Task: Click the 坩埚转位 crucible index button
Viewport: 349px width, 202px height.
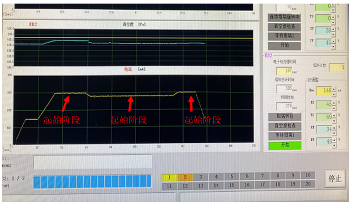Action: pyautogui.click(x=284, y=117)
